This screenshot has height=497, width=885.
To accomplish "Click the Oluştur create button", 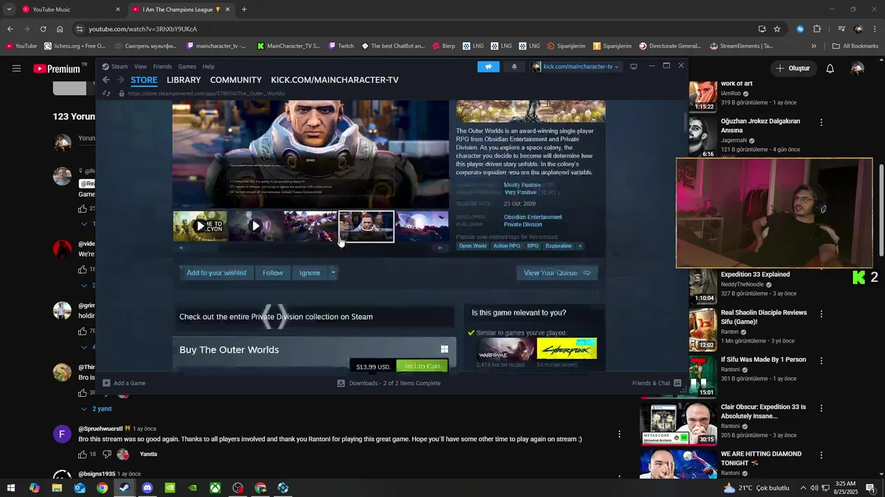I will (792, 68).
